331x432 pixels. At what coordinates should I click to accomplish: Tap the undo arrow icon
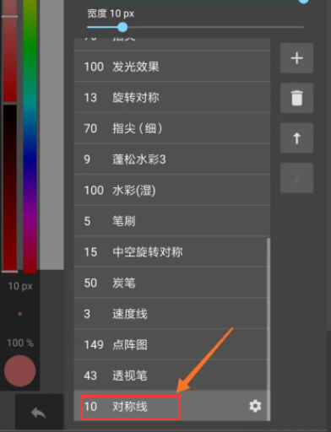click(x=39, y=413)
